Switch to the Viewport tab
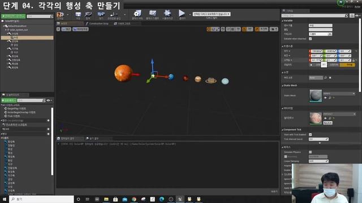The width and height of the screenshot is (362, 203). [x=70, y=24]
